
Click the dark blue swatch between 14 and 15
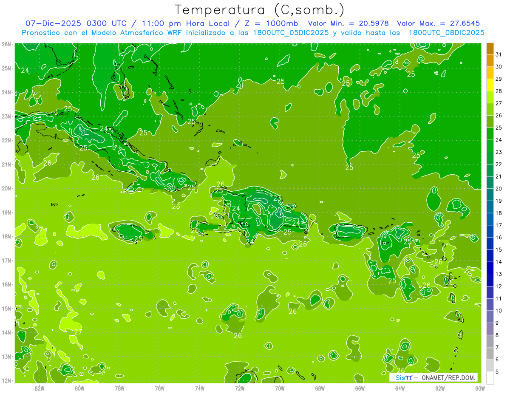click(490, 256)
